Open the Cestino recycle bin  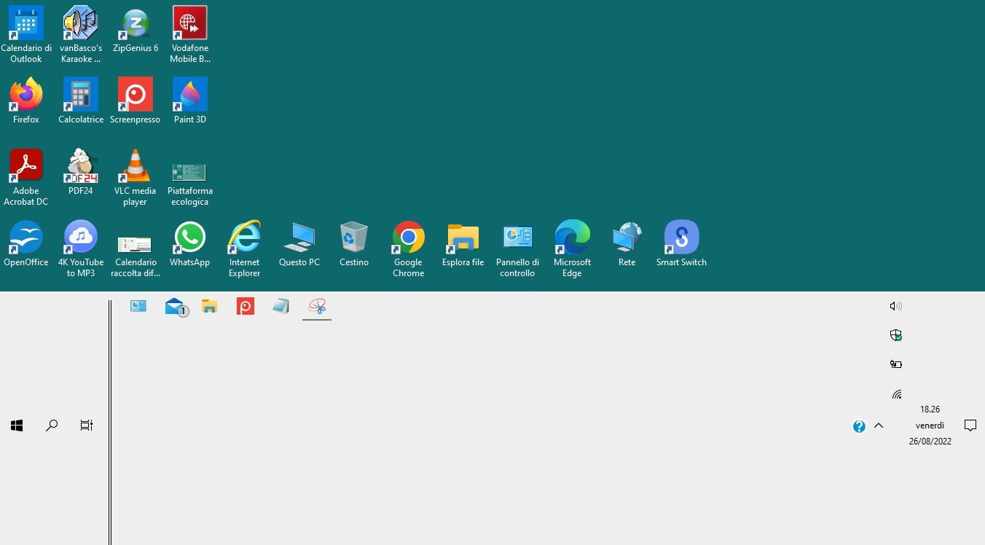tap(354, 243)
